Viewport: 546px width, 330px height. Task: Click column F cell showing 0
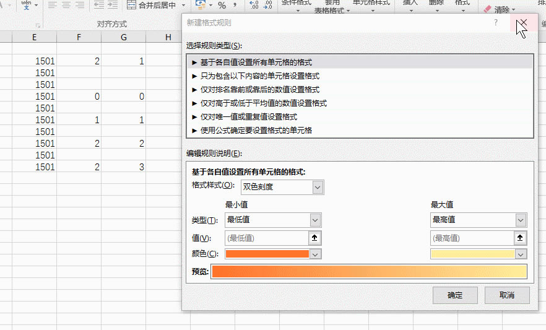[x=79, y=97]
